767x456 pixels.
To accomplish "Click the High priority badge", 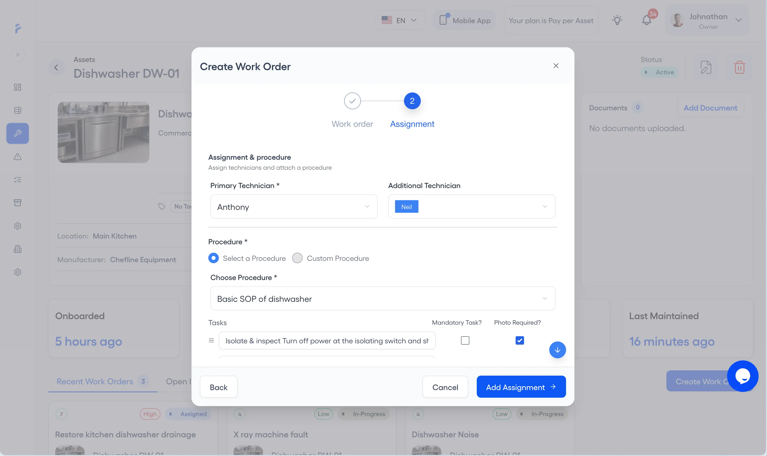I will [150, 414].
